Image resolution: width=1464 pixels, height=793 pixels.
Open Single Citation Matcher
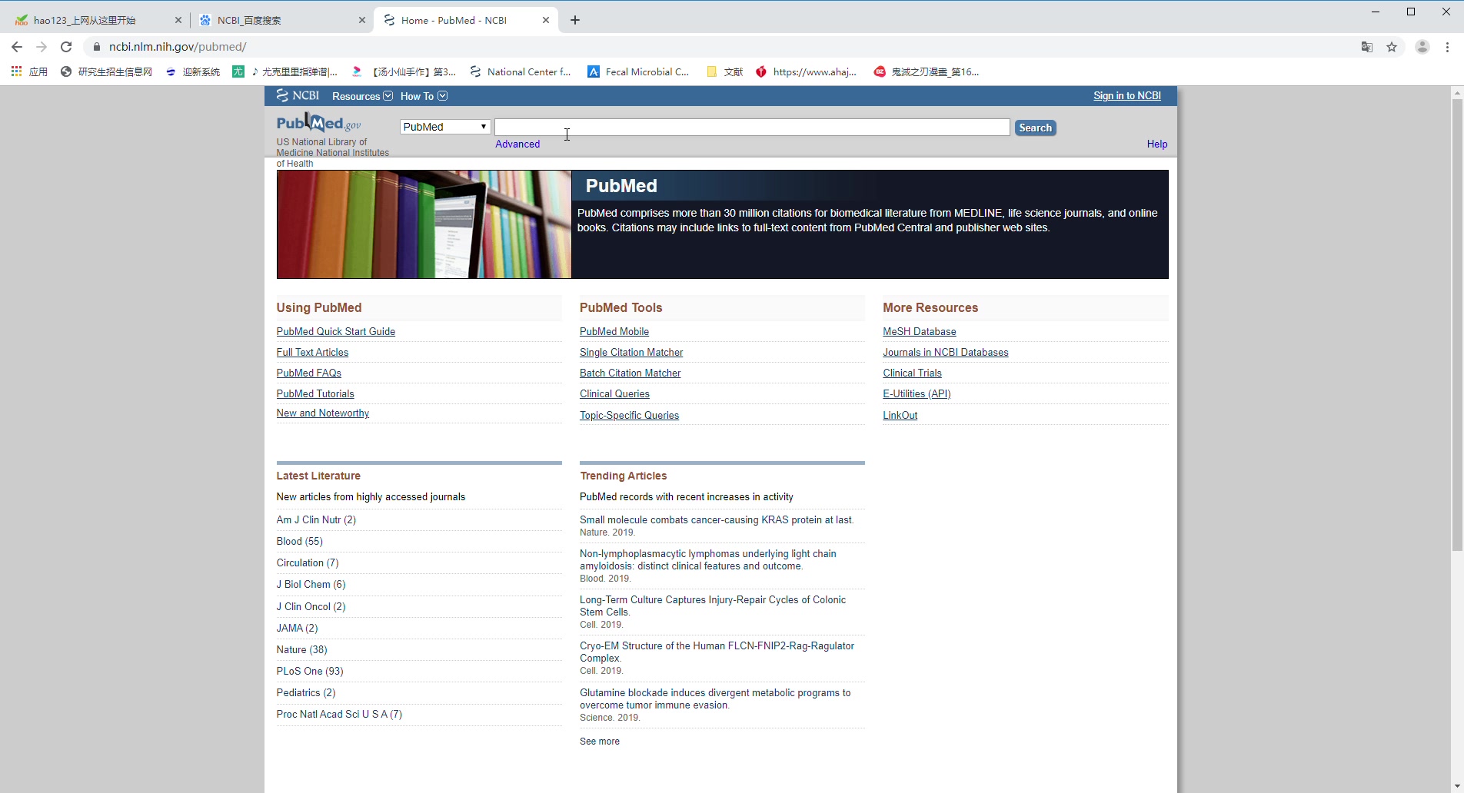click(631, 352)
